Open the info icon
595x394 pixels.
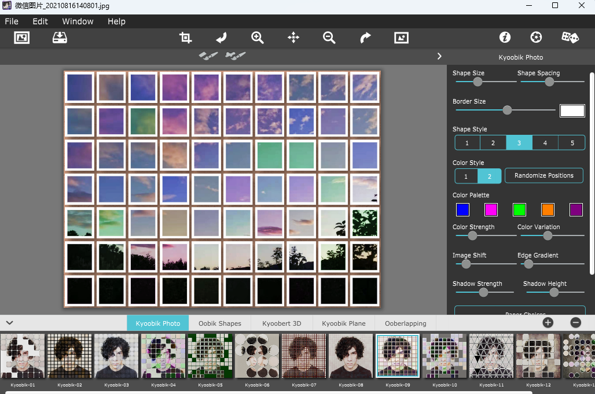[x=505, y=37]
